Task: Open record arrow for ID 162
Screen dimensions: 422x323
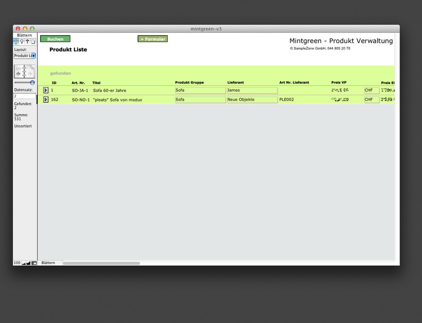Action: pyautogui.click(x=46, y=100)
